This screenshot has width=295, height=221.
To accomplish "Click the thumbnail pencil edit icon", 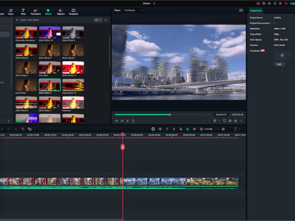I will pos(282,55).
